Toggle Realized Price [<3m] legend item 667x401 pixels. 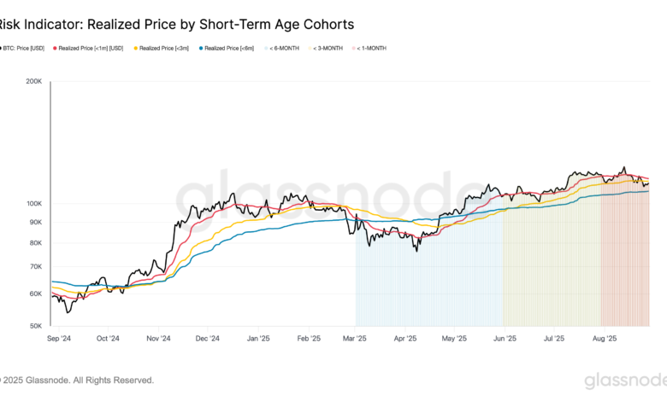164,48
